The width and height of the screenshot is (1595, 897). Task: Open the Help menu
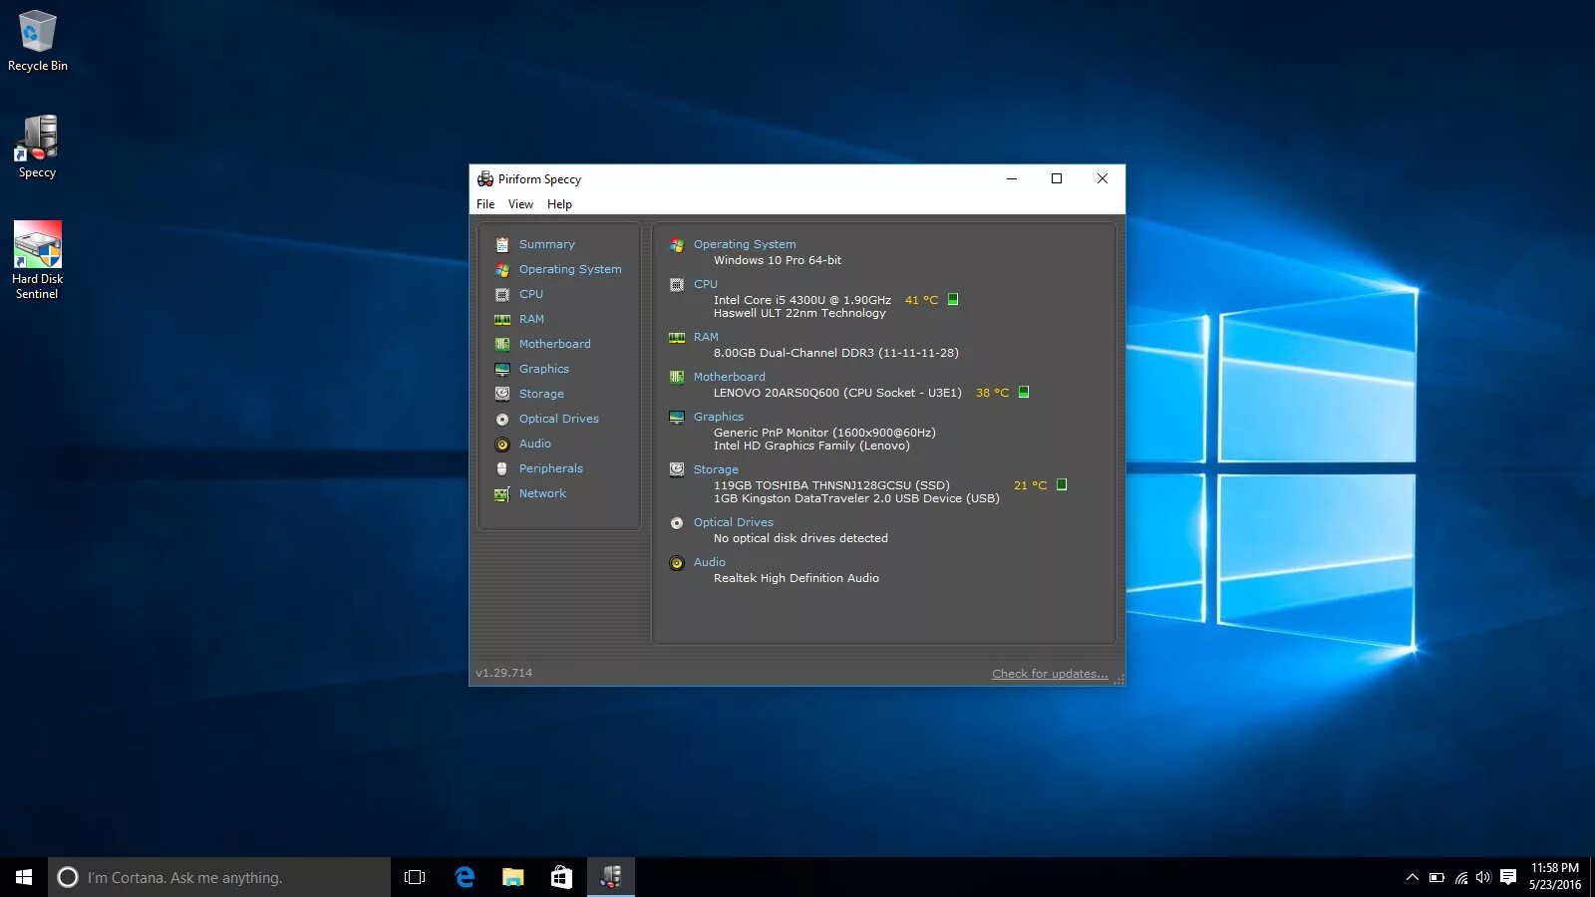[559, 204]
